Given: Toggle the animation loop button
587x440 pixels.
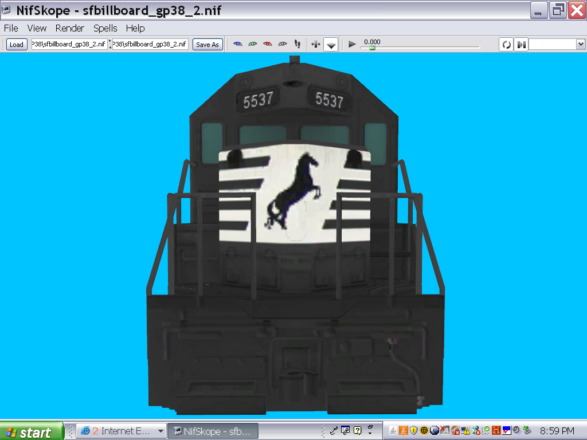Looking at the screenshot, I should point(507,45).
